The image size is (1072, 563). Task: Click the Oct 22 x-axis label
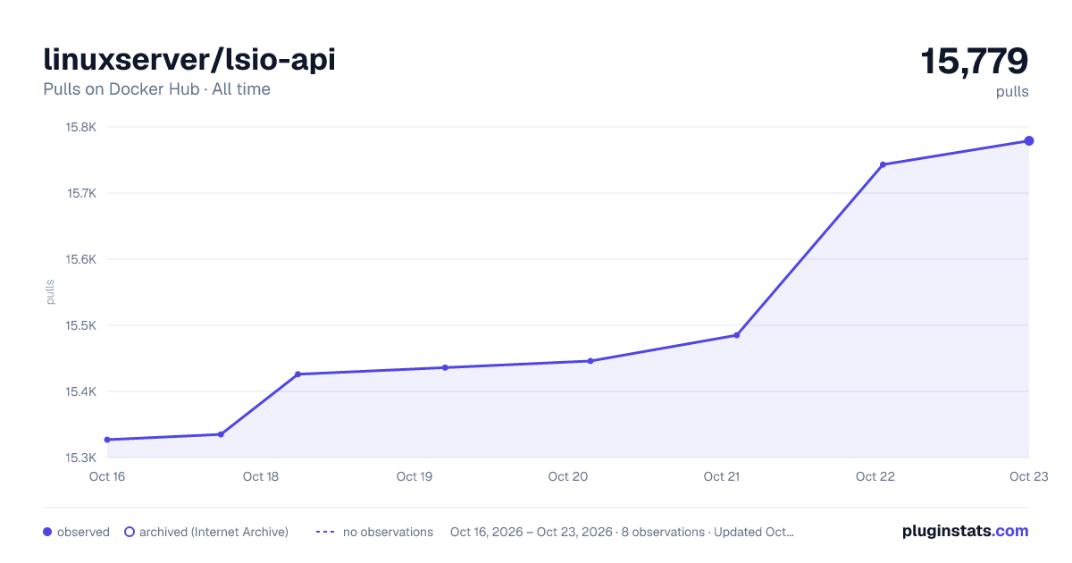tap(875, 476)
